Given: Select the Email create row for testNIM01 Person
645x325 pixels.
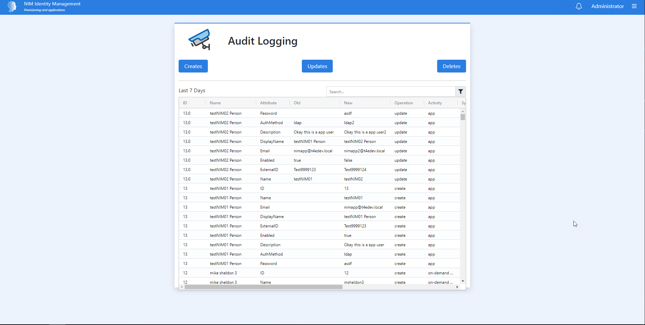Looking at the screenshot, I should (302, 207).
